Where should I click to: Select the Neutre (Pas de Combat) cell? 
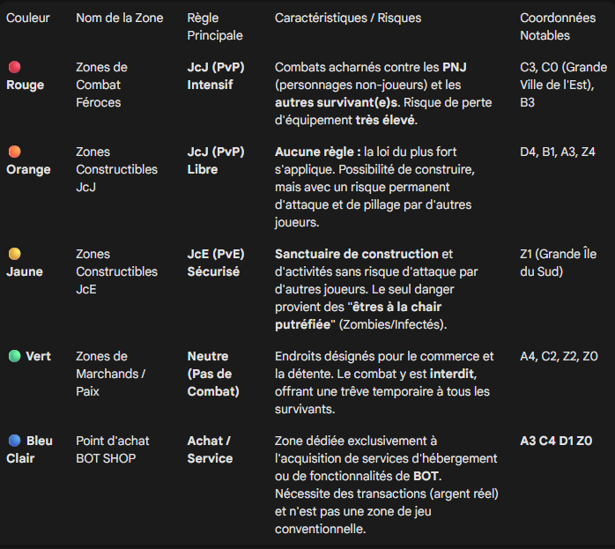(212, 374)
